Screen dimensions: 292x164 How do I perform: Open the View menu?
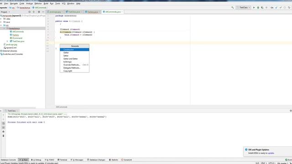click(6, 4)
